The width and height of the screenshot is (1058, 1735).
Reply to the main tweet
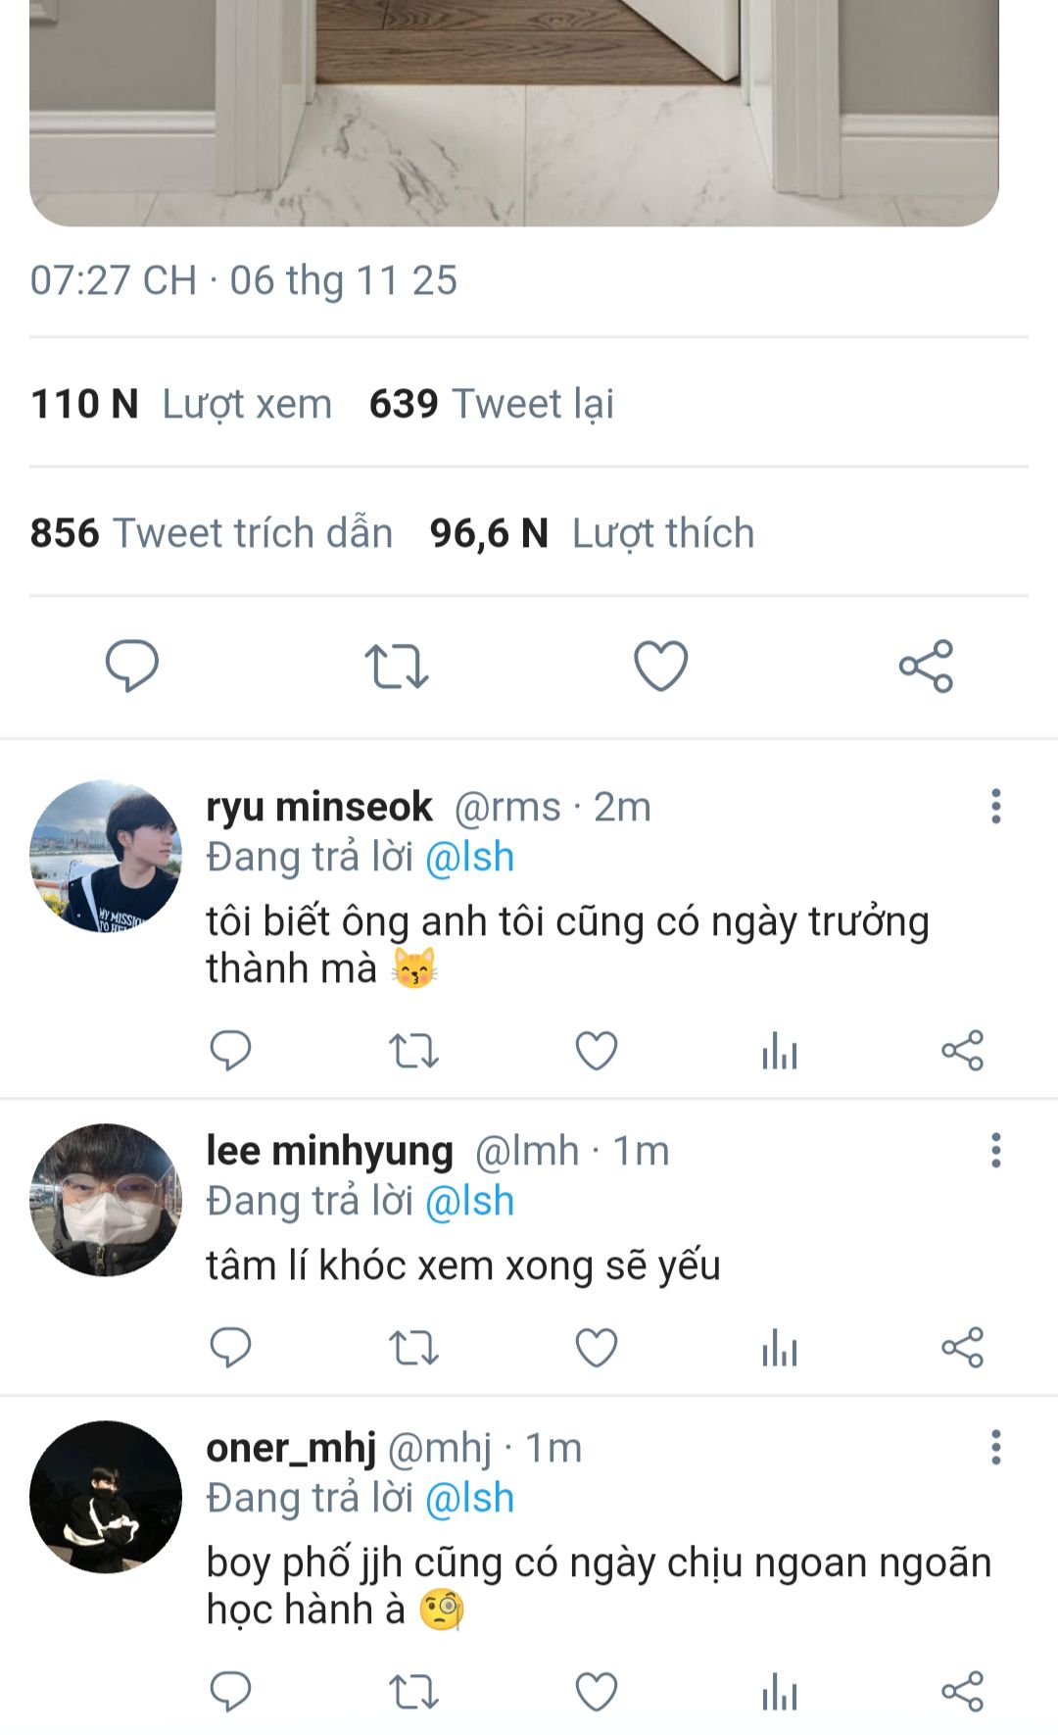click(132, 667)
